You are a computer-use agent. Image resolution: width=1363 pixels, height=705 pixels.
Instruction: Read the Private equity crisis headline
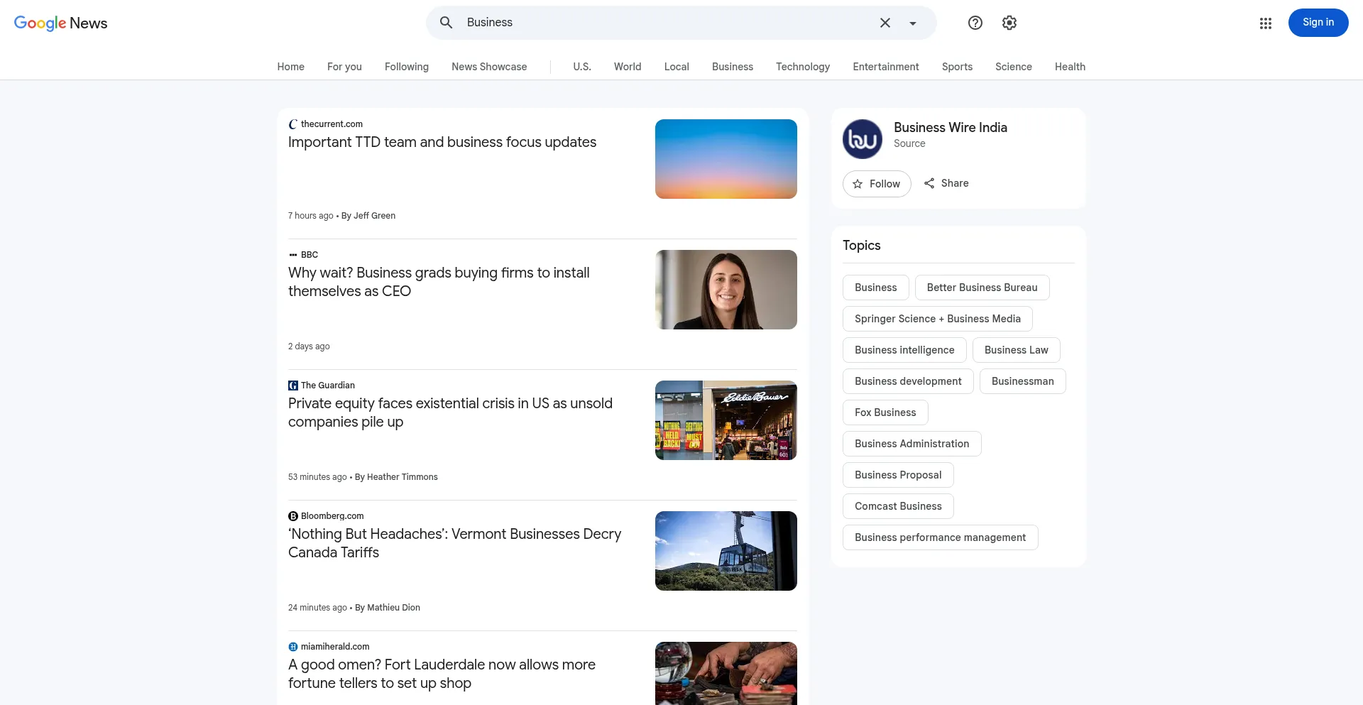[x=450, y=412]
